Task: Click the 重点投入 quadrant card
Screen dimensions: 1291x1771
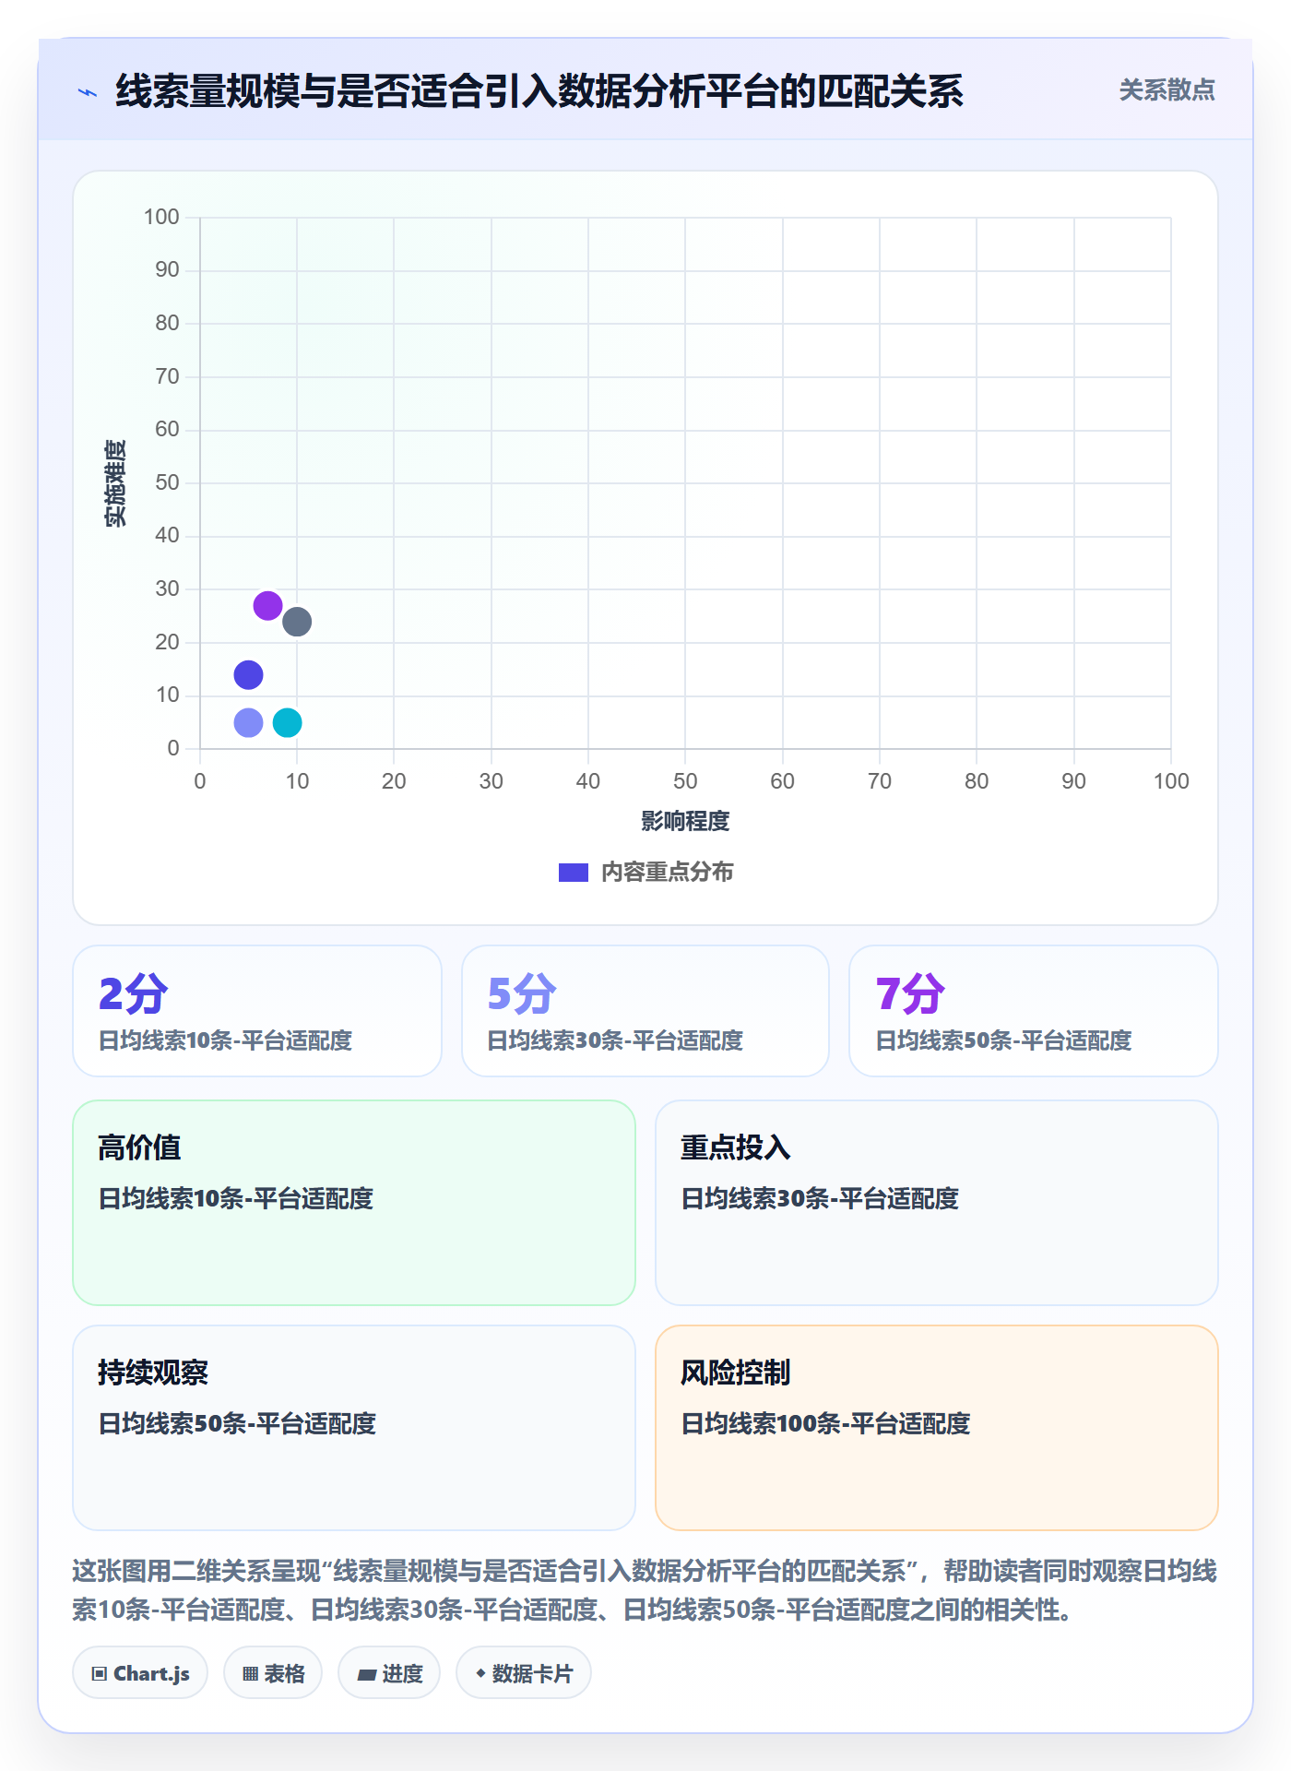Action: (937, 1203)
